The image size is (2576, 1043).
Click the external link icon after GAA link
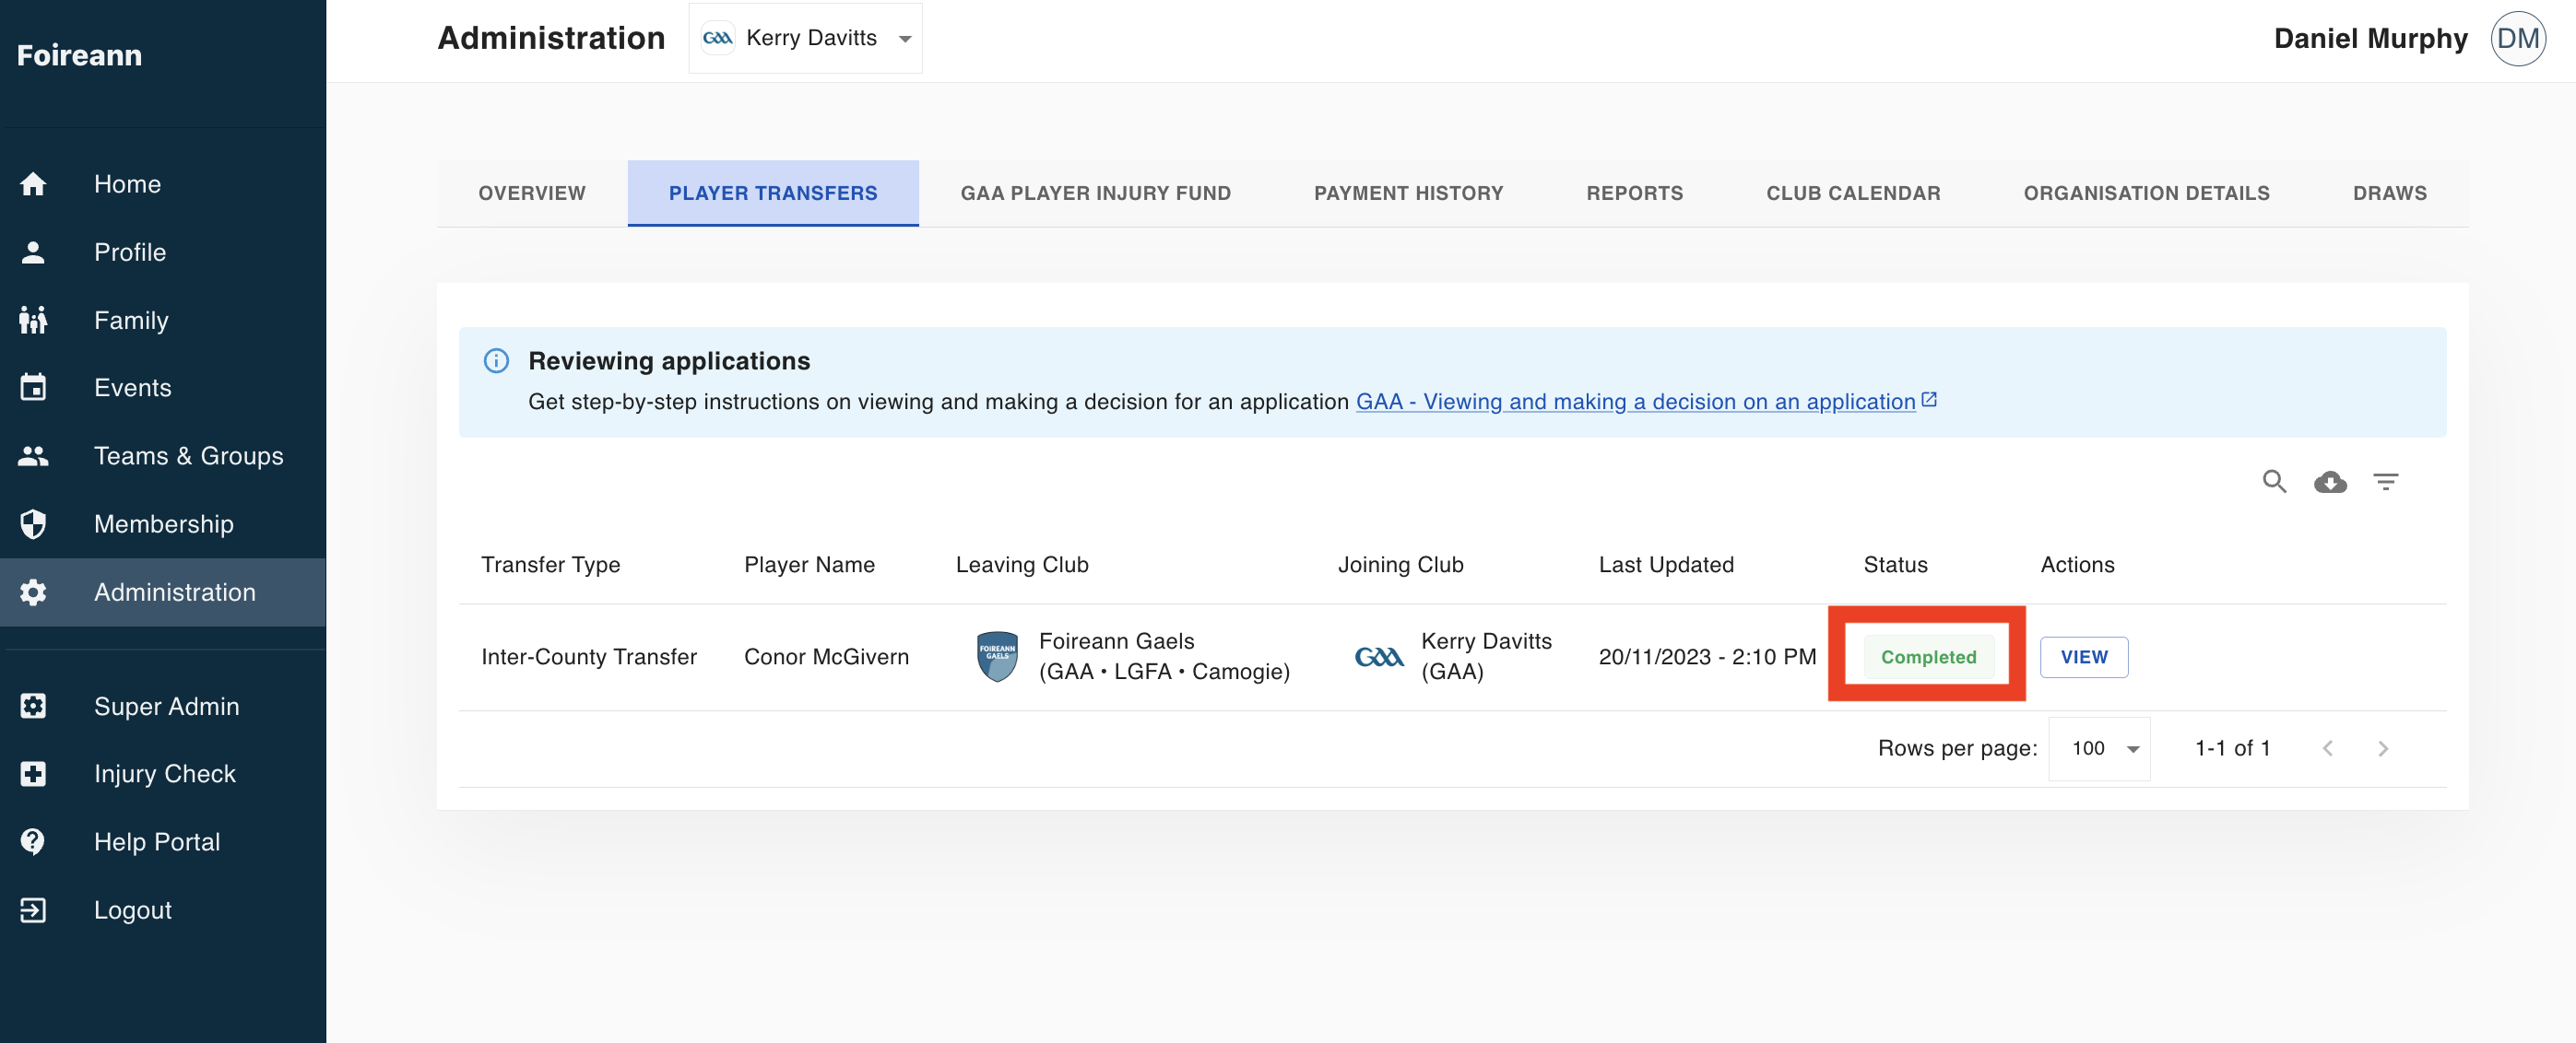pos(1929,400)
